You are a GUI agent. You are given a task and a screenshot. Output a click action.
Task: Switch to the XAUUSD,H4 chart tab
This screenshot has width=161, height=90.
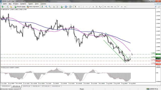tap(56, 86)
